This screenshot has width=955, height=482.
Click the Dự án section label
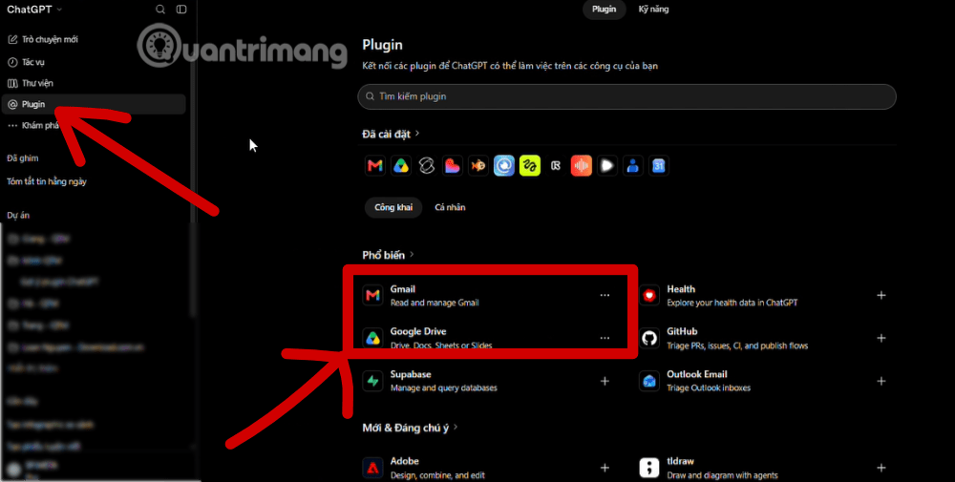[18, 216]
